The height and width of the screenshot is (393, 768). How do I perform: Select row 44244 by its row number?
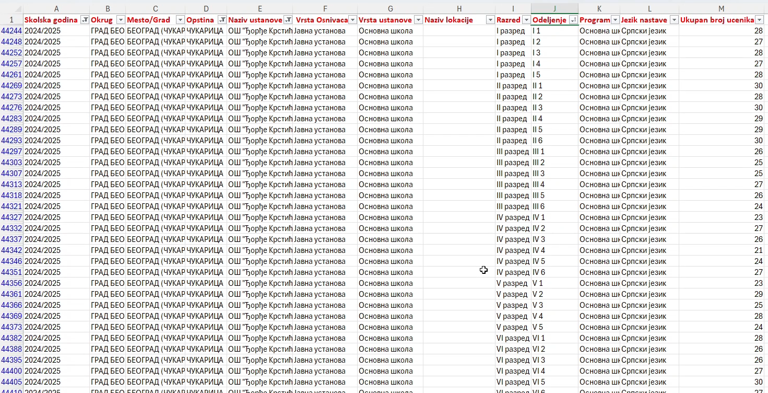click(x=11, y=31)
